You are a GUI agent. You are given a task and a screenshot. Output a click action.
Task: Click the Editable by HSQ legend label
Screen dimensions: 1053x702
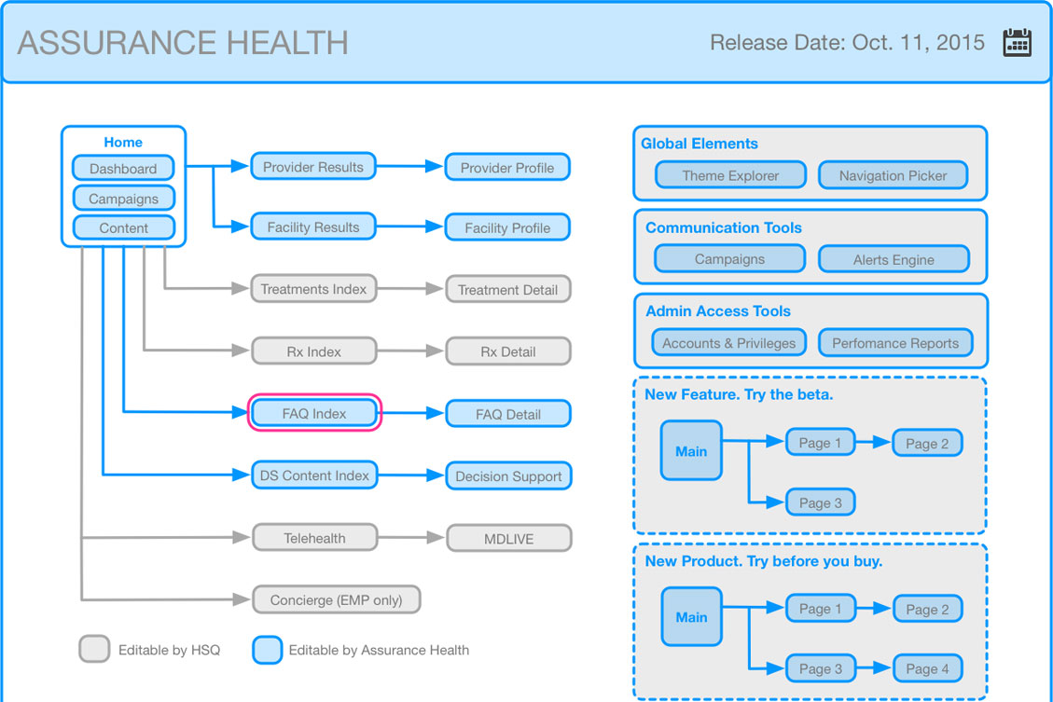click(x=169, y=650)
